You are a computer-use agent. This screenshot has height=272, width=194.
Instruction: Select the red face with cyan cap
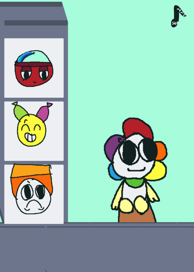pos(34,68)
